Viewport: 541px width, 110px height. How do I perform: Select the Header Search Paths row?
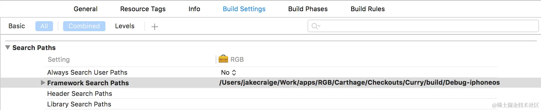(271, 94)
